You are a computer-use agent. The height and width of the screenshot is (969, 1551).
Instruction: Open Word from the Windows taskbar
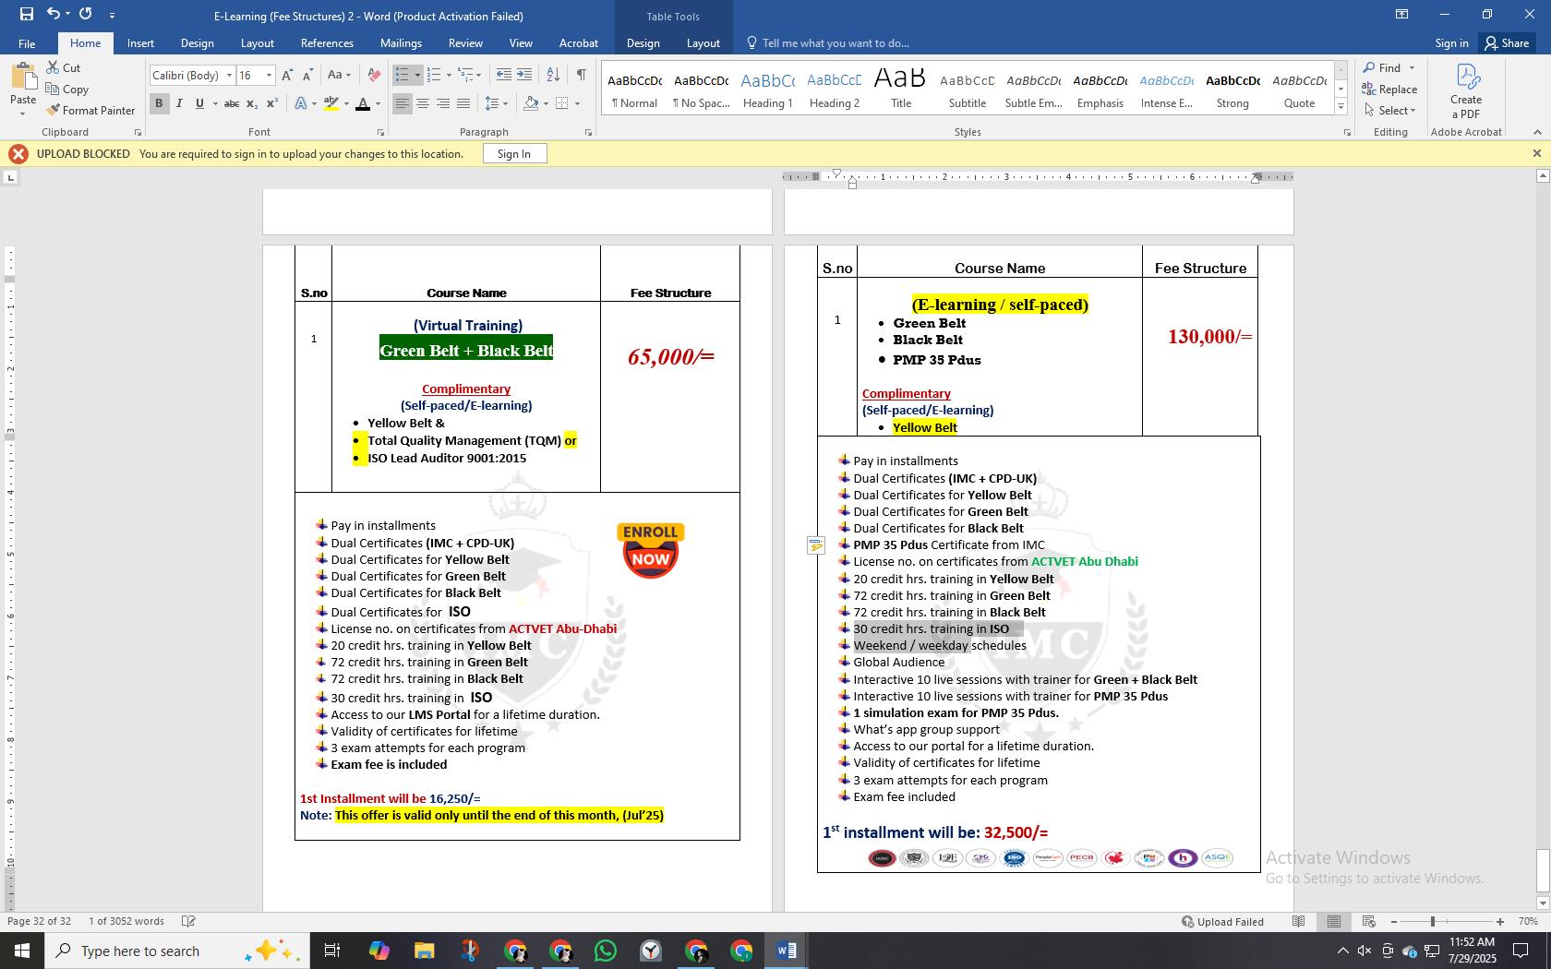787,951
